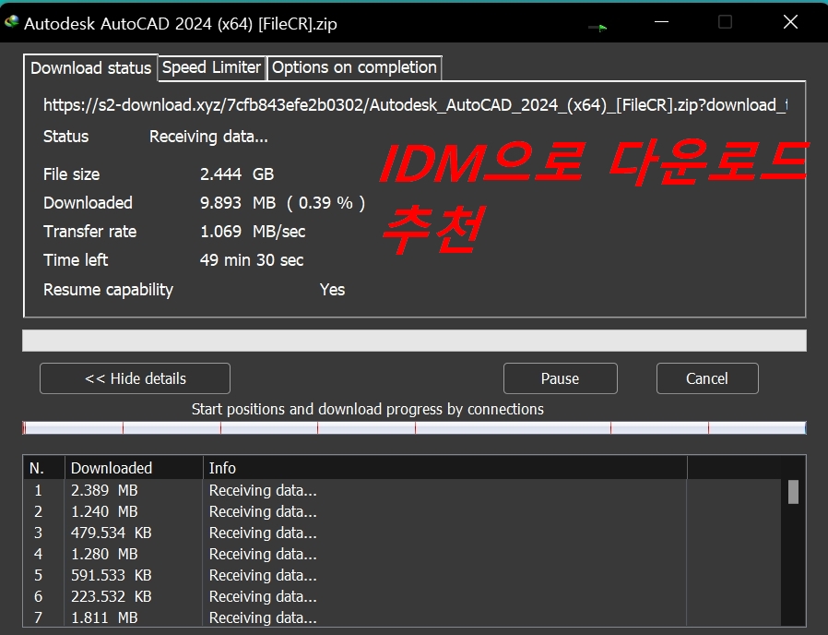This screenshot has width=828, height=635.
Task: Select connection row 591.533 KB
Action: click(402, 575)
